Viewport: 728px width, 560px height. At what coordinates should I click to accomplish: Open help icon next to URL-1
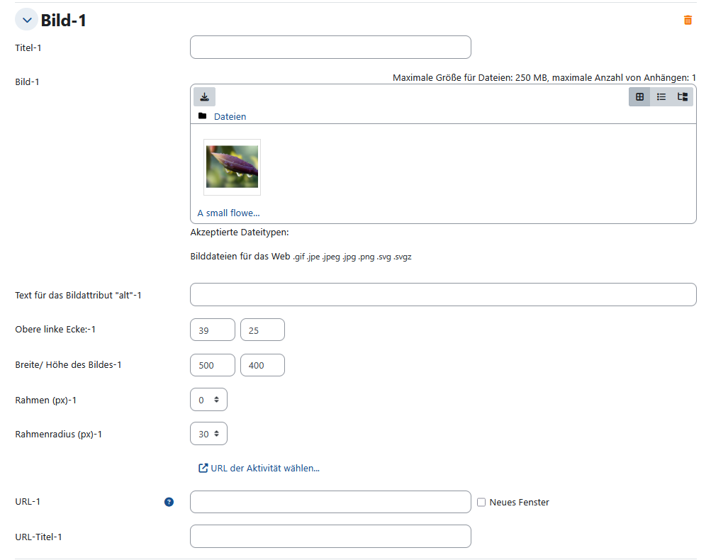[169, 502]
